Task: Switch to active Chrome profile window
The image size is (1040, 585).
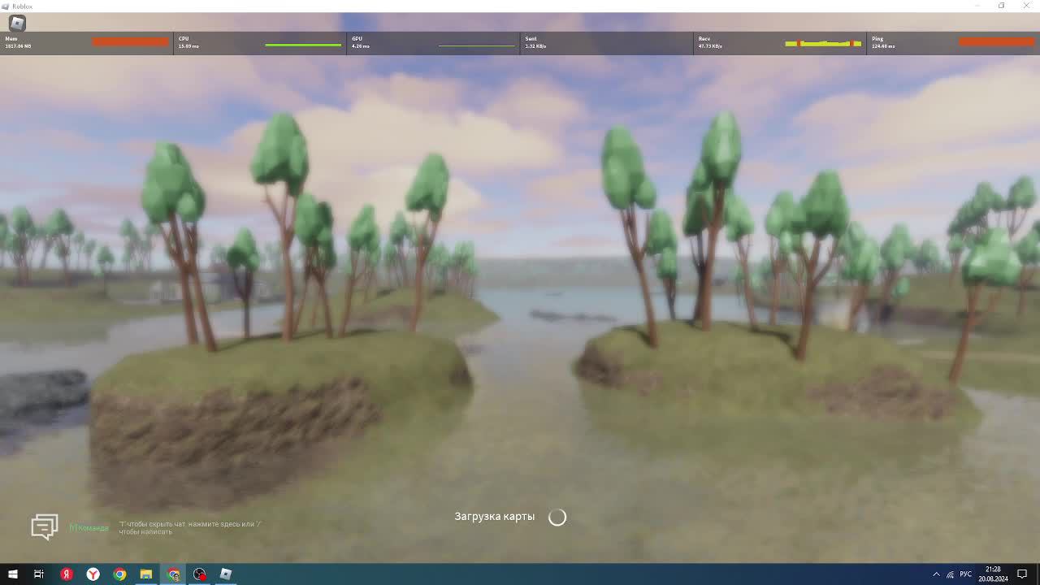Action: pos(173,574)
